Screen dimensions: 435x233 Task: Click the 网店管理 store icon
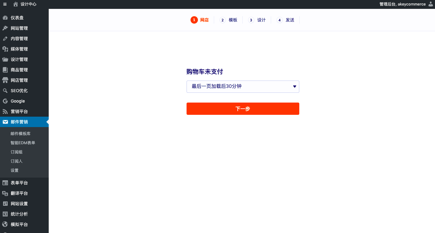(x=5, y=80)
